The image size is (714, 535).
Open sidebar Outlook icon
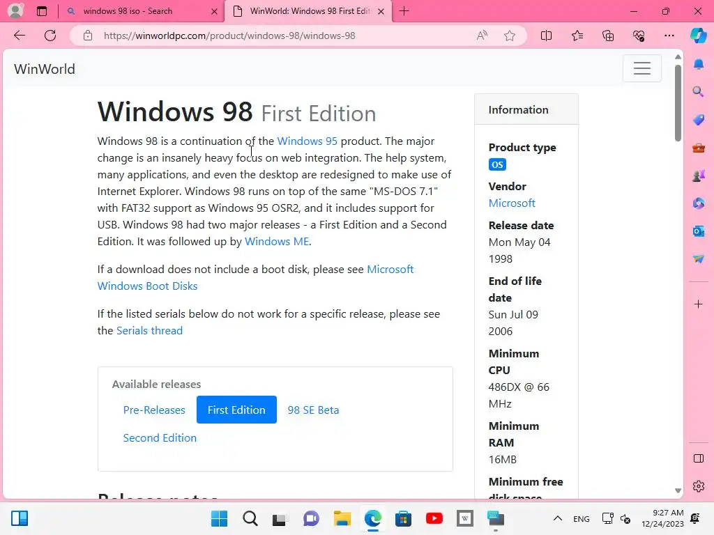(699, 231)
